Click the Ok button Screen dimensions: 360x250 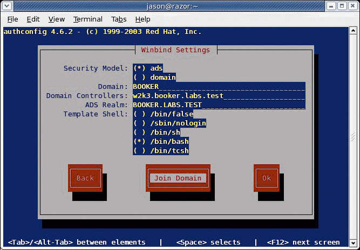click(x=267, y=178)
